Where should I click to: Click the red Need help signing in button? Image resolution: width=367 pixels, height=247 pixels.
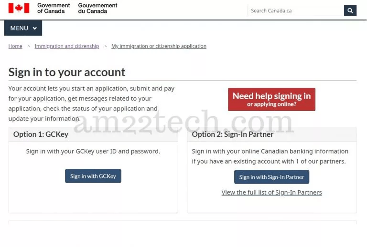(271, 100)
